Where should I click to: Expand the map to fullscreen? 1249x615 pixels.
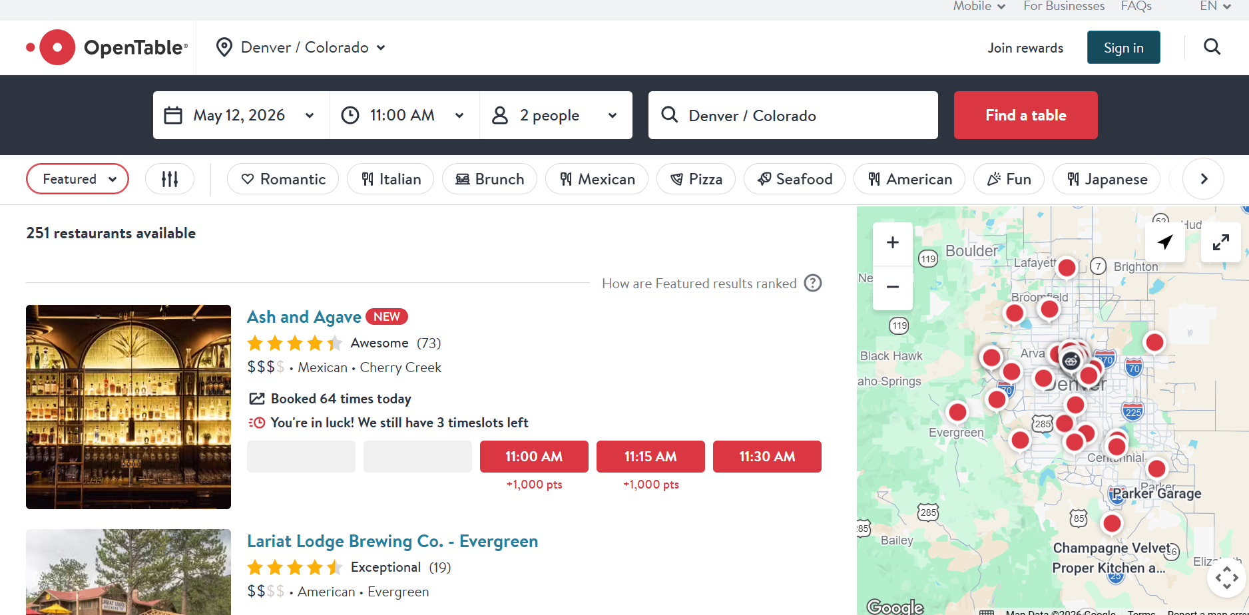point(1221,242)
